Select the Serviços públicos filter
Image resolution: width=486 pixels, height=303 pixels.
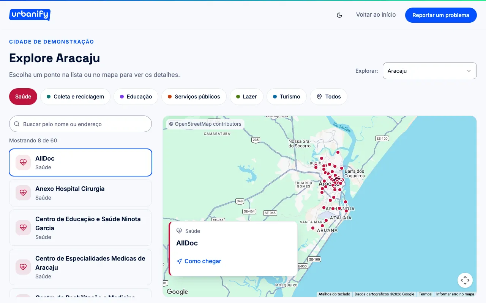coord(194,97)
